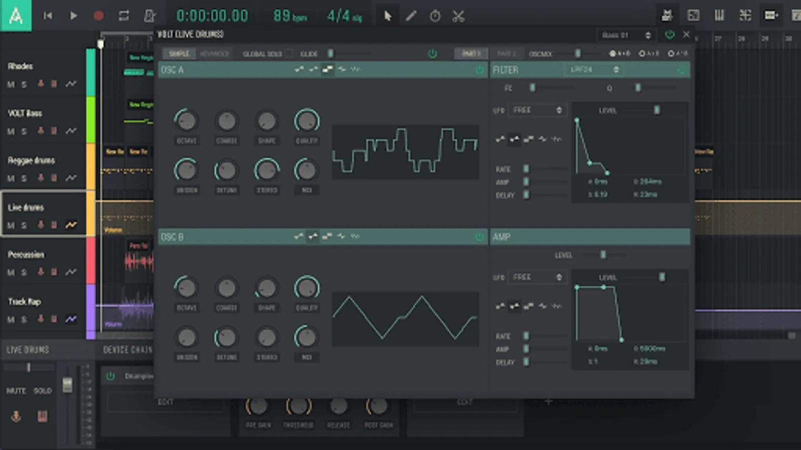Viewport: 801px width, 450px height.
Task: Select the first waveform icon in OSC A header
Action: tap(299, 69)
